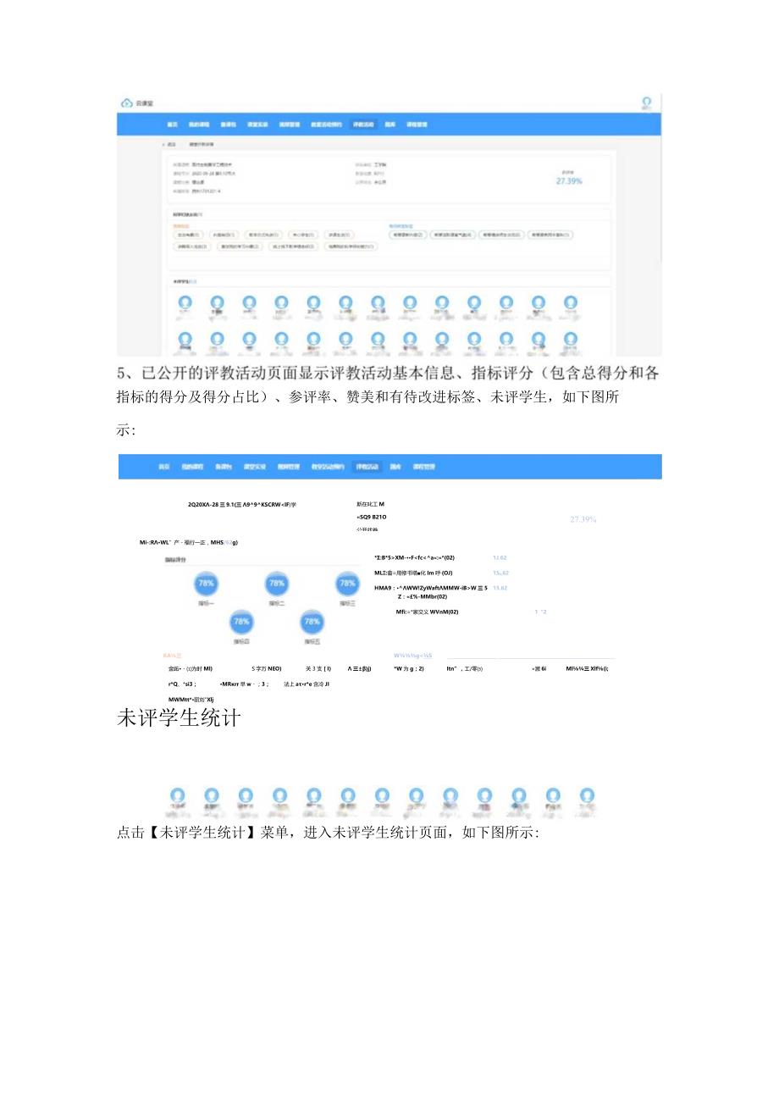This screenshot has height=1102, width=779.
Task: Click the 指标四 circular rating icon
Action: click(240, 621)
